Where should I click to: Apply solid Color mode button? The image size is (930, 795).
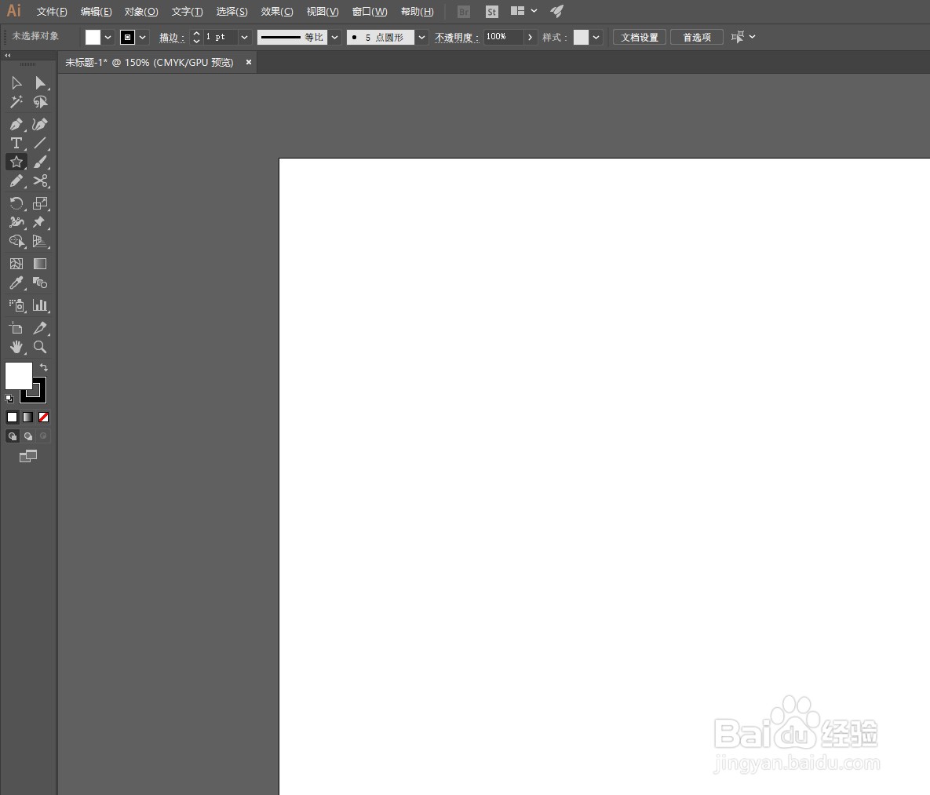pyautogui.click(x=12, y=417)
